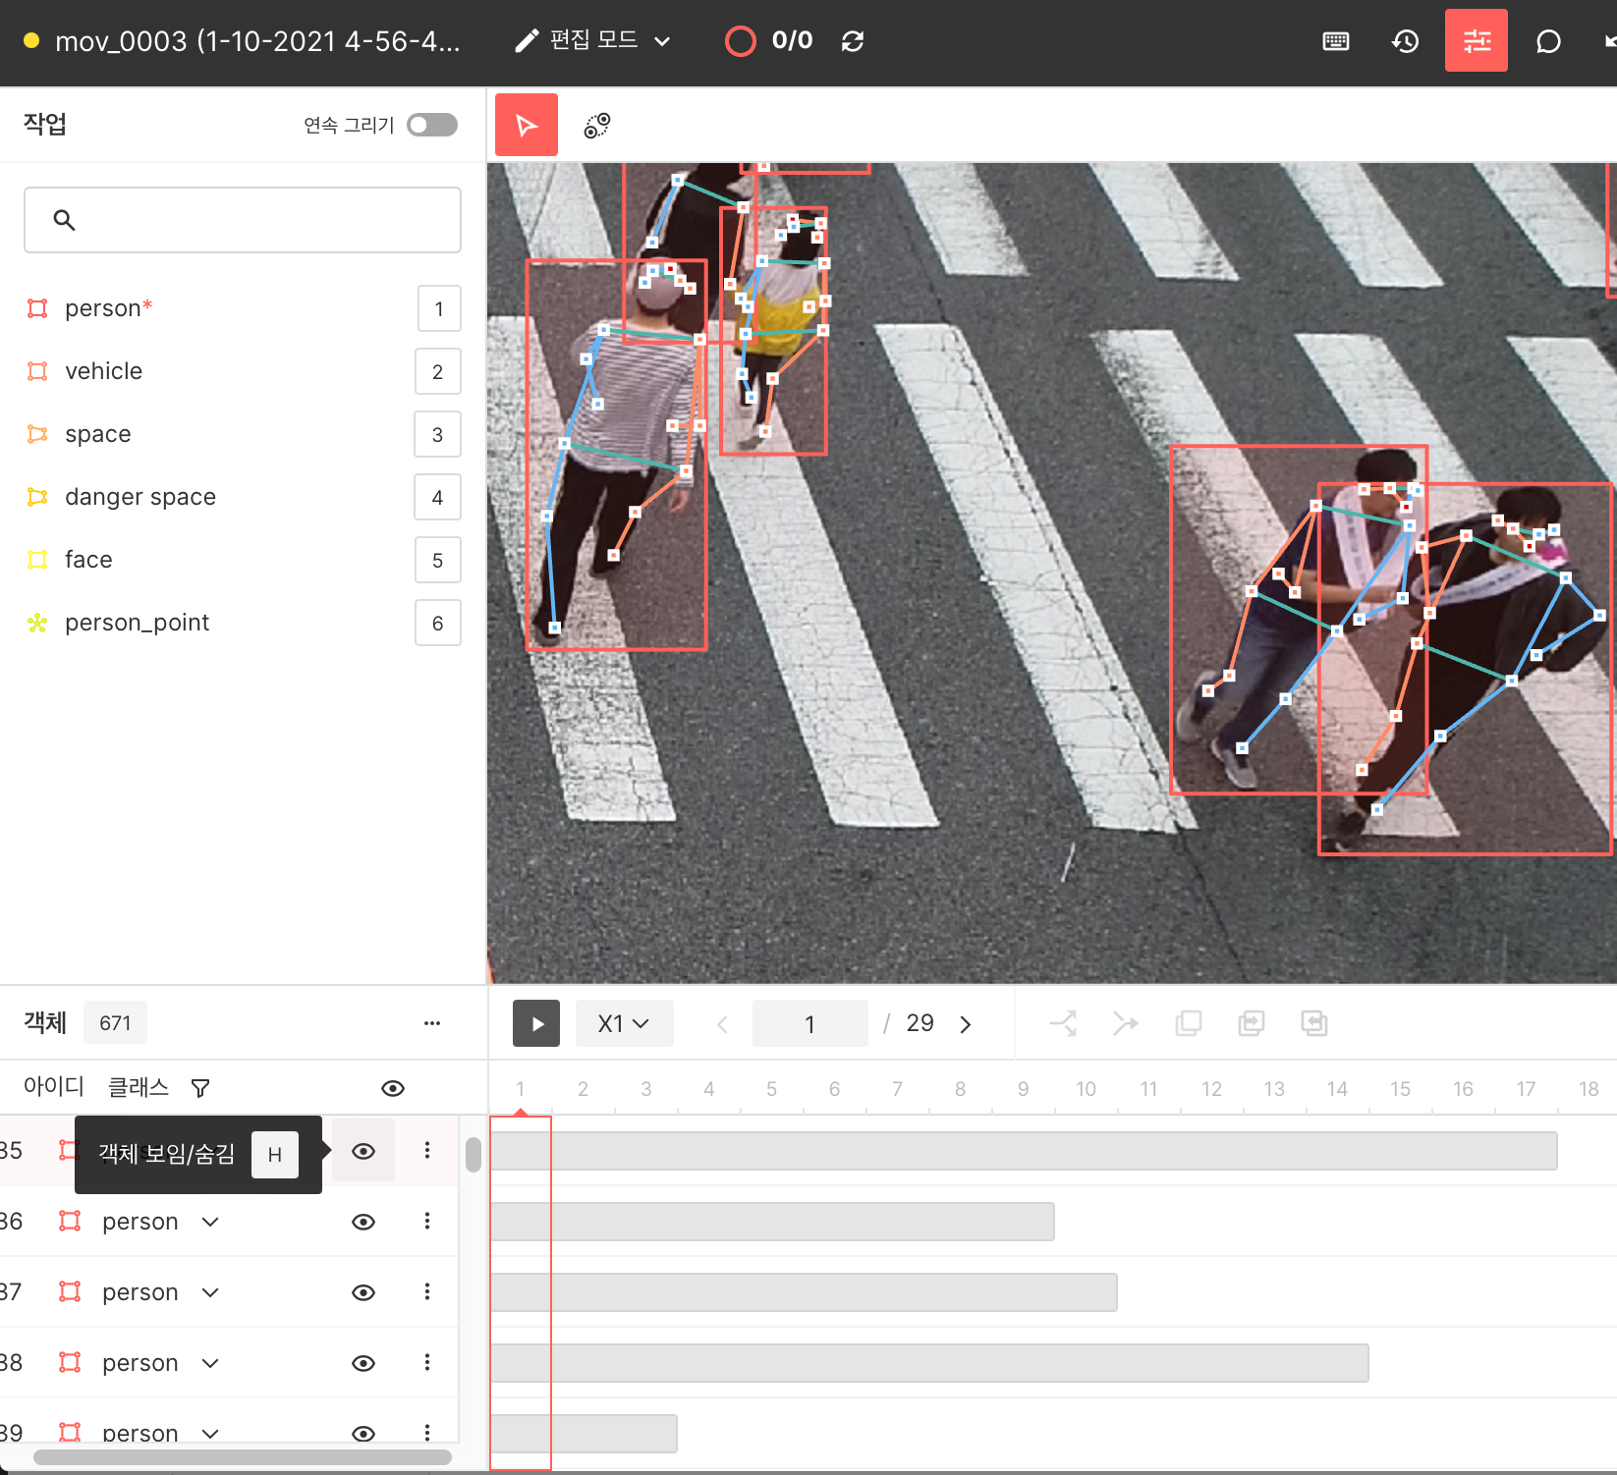Click shortcut key 2 button for vehicle
This screenshot has height=1475, width=1617.
point(438,371)
